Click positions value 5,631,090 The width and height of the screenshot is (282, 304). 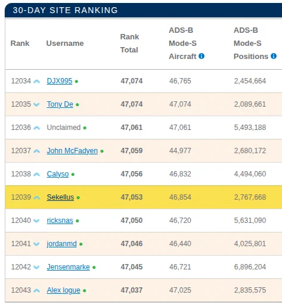pos(250,221)
